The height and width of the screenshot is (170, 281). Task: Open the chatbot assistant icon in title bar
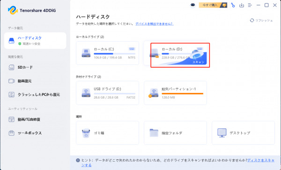coord(192,5)
